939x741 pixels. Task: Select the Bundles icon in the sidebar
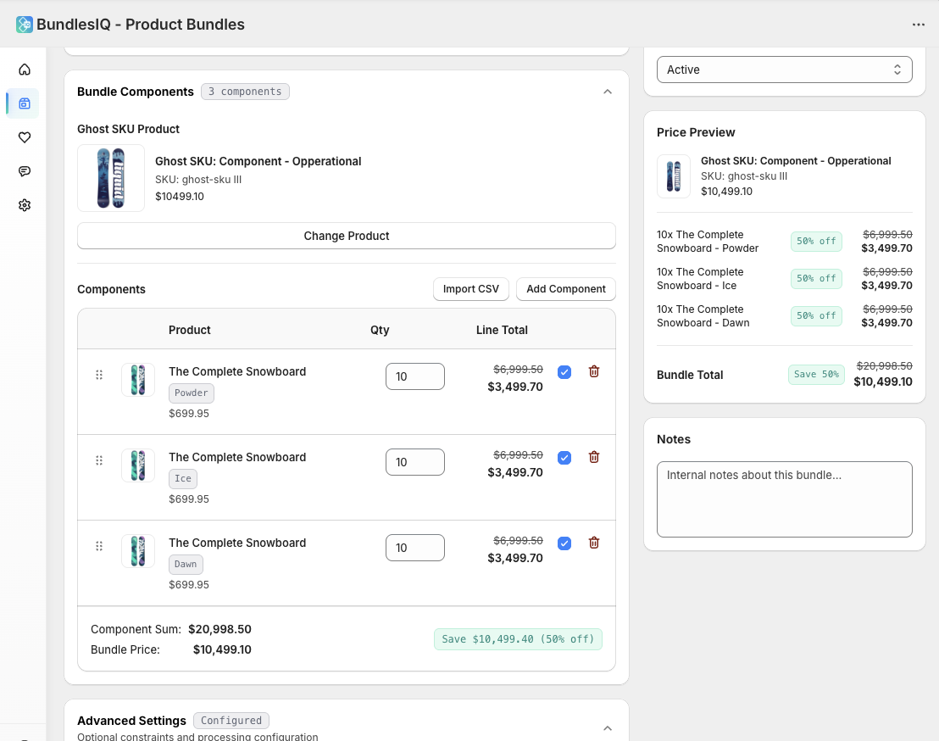[24, 103]
